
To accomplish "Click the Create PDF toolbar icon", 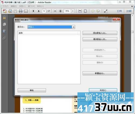I will [5, 11].
